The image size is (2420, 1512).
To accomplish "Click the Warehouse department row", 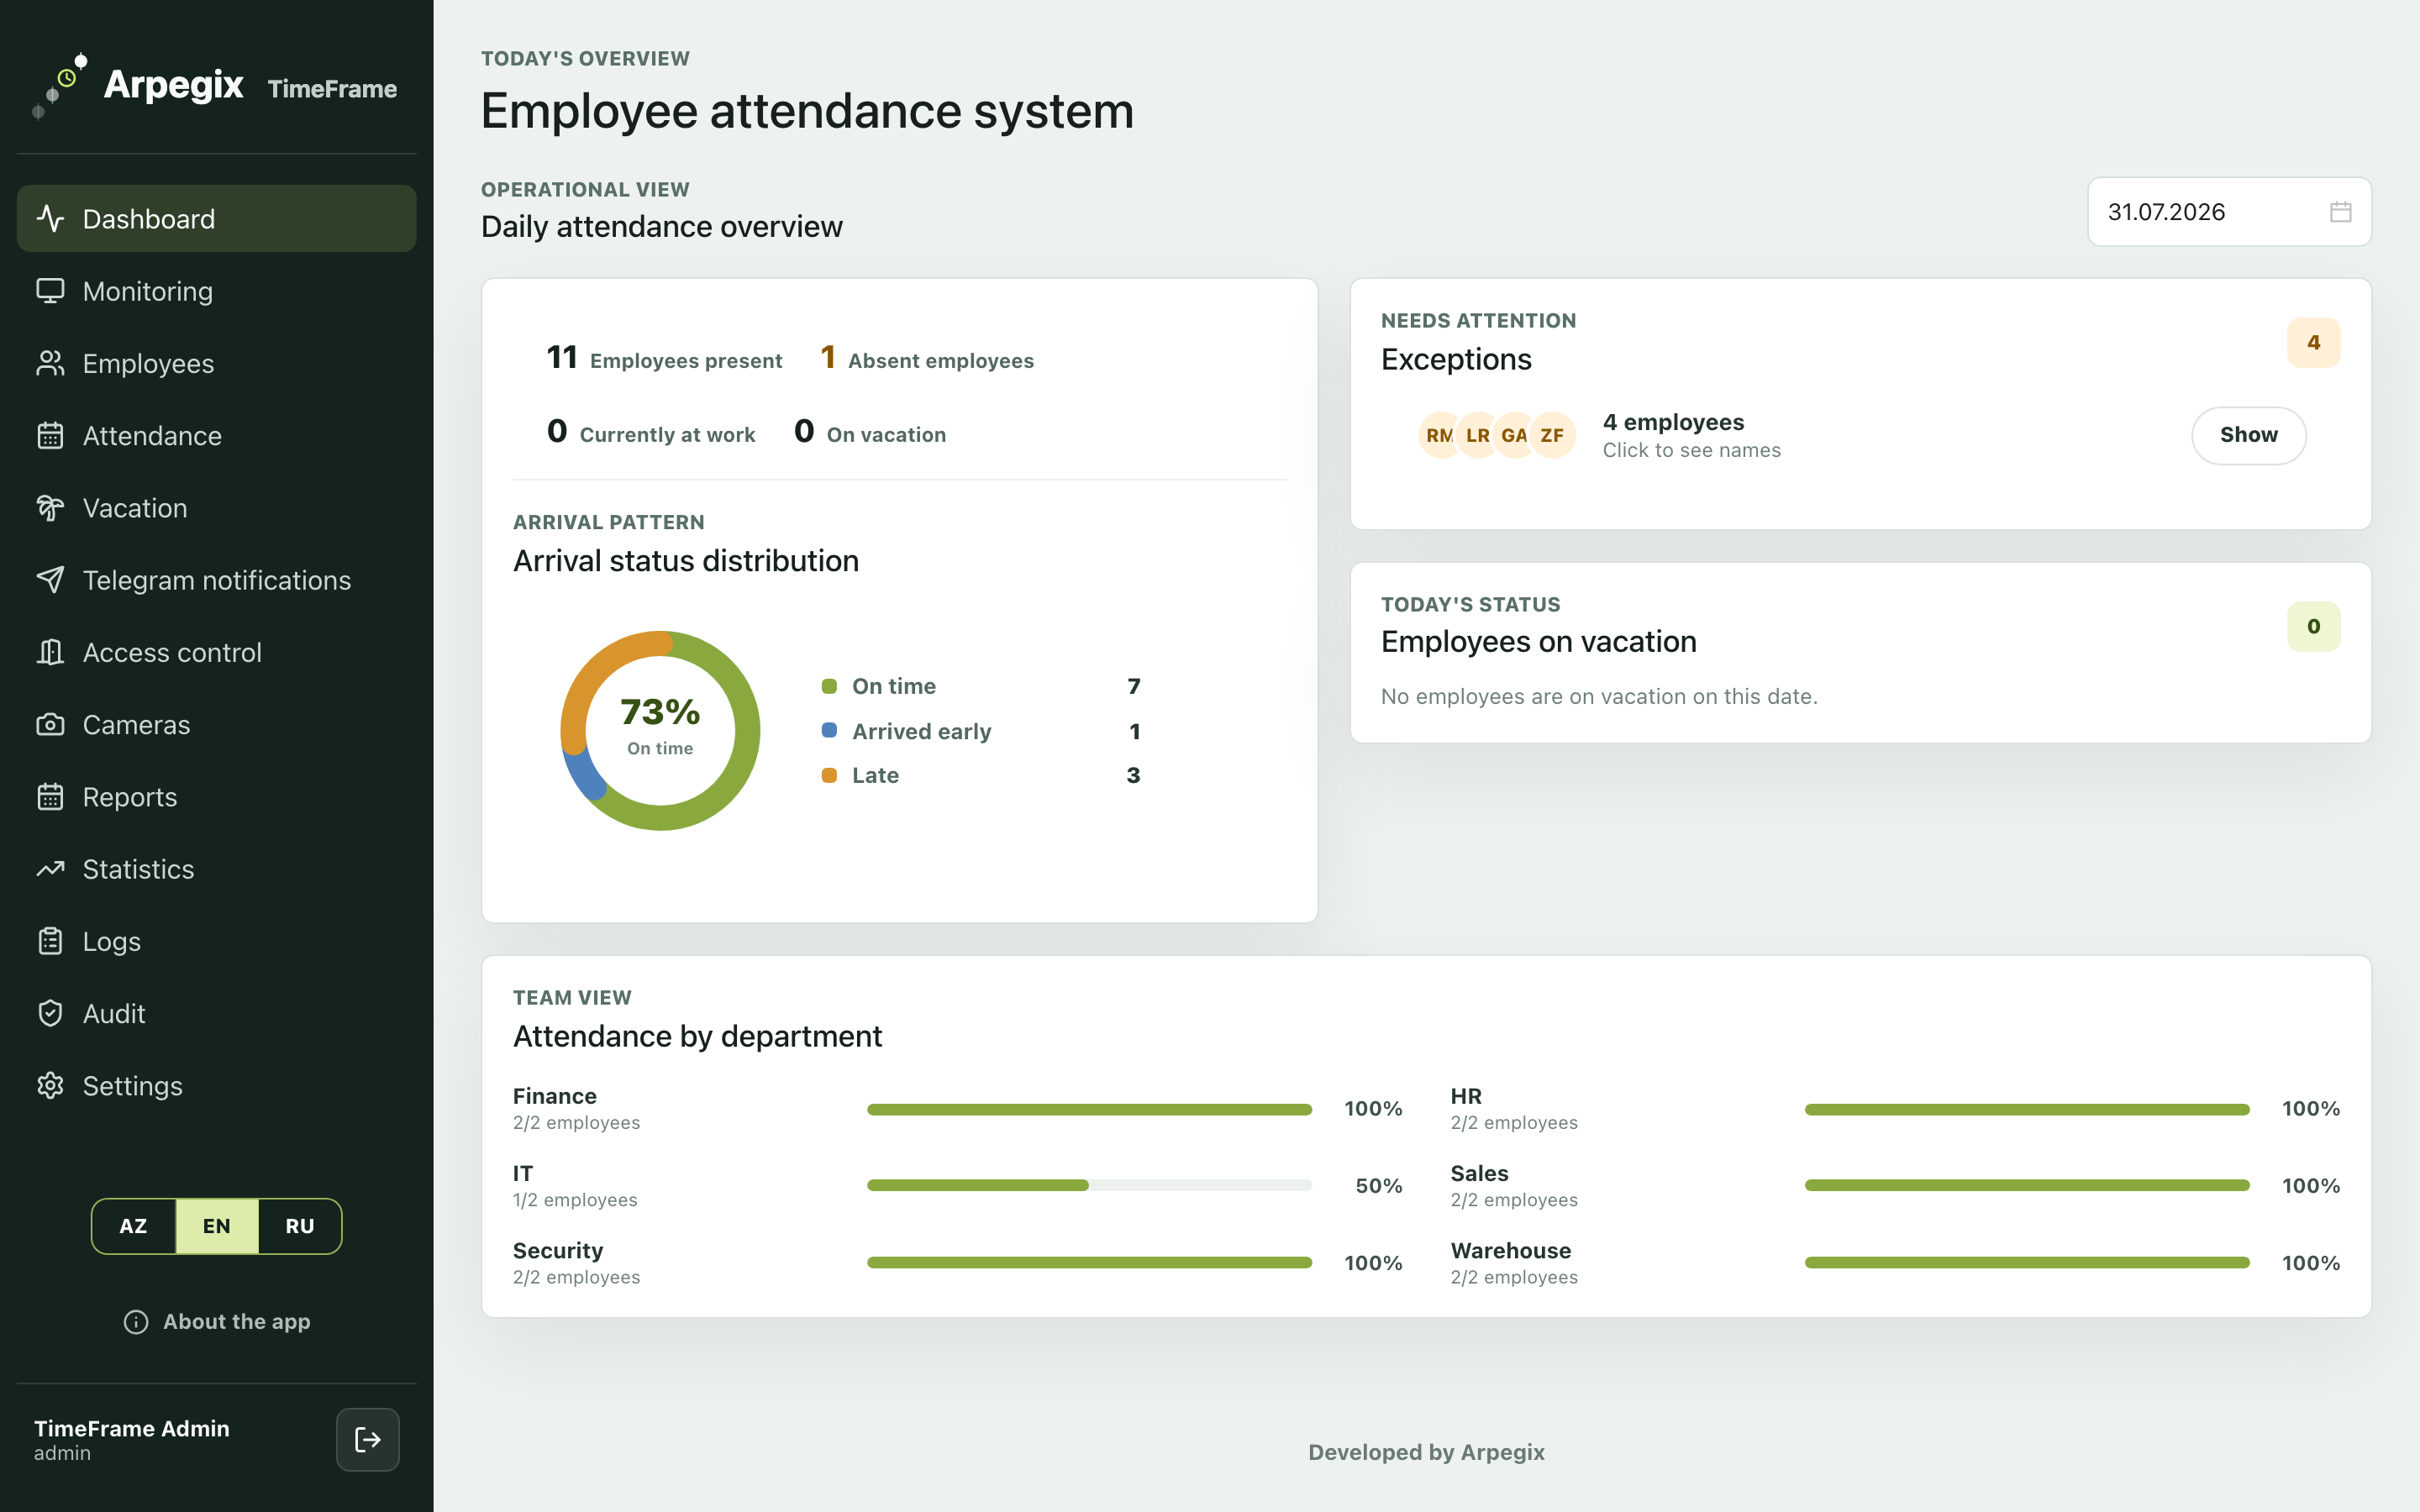I will click(1895, 1263).
